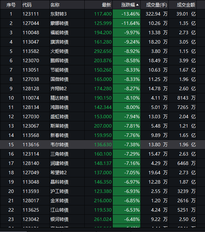Viewport: 205px width, 232px height.
Task: Click -8.10% change of 精达转债
Action: (x=132, y=98)
